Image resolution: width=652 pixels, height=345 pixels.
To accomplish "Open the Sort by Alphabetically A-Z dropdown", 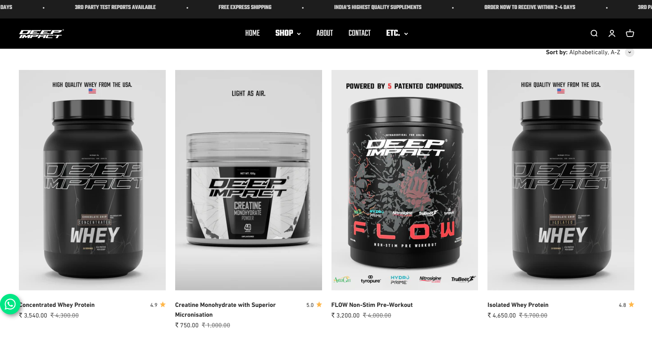I will [590, 52].
